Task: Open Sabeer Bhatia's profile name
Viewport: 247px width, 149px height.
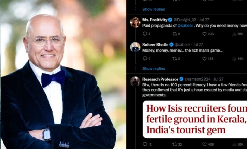Action: [x=155, y=45]
